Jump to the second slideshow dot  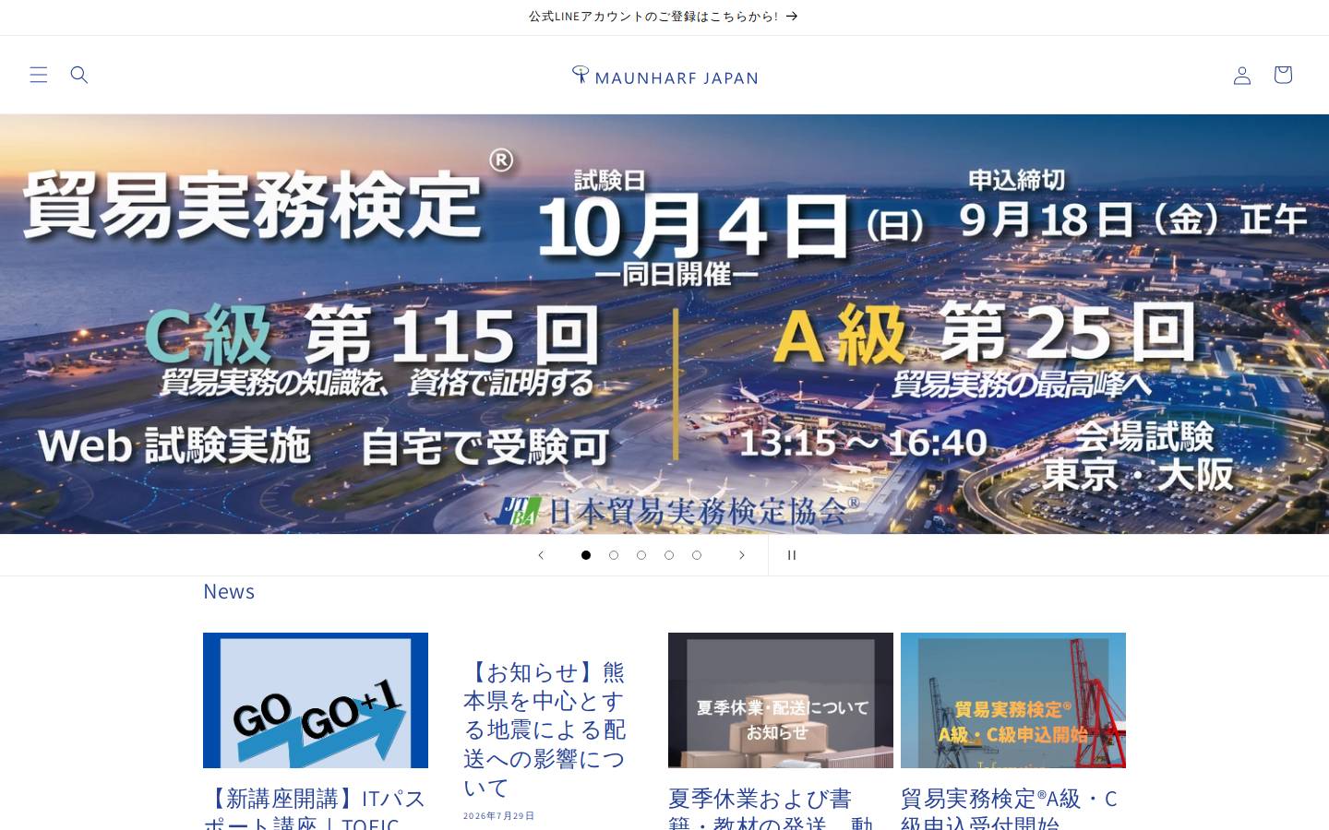pos(614,555)
